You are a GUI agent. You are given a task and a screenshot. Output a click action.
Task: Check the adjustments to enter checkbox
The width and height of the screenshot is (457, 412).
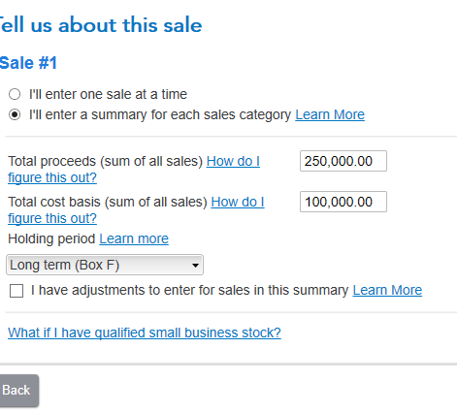(16, 291)
